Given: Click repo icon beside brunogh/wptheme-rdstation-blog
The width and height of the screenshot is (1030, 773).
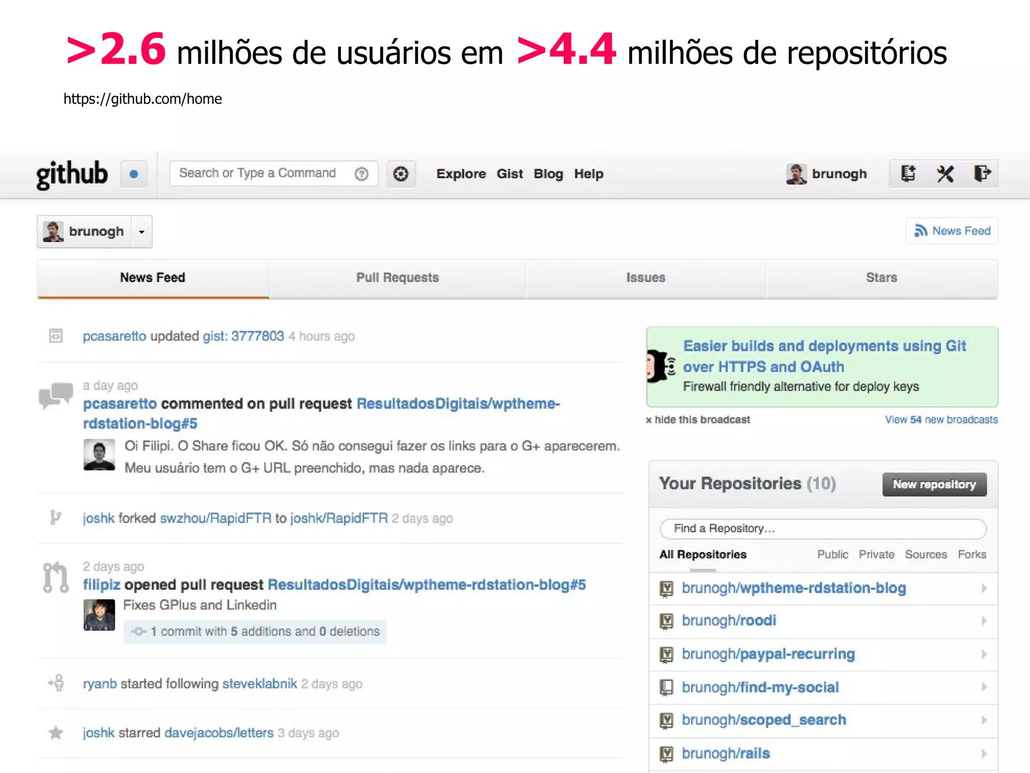Looking at the screenshot, I should [x=666, y=588].
